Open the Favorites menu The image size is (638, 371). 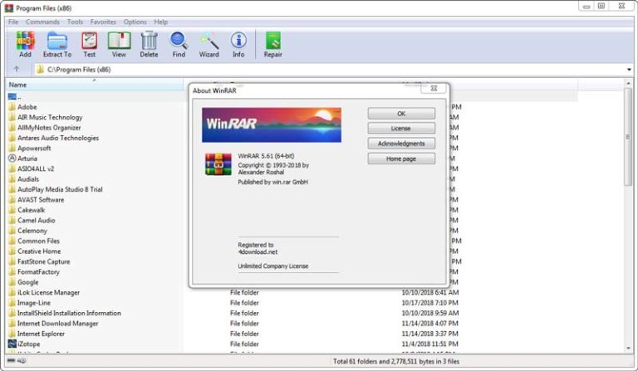[x=103, y=22]
